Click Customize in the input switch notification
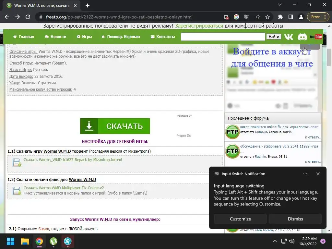332x249 pixels. click(x=240, y=219)
